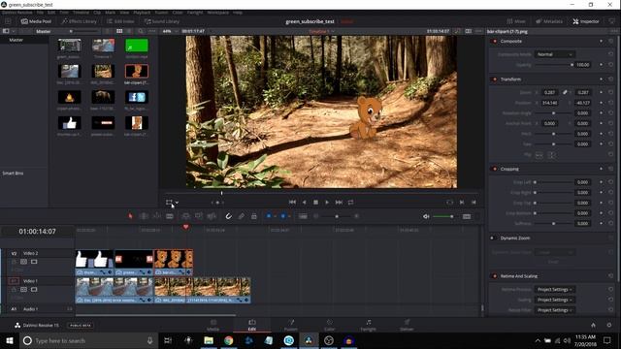Adjust the timeline zoom slider
621x349 pixels.
coord(337,216)
